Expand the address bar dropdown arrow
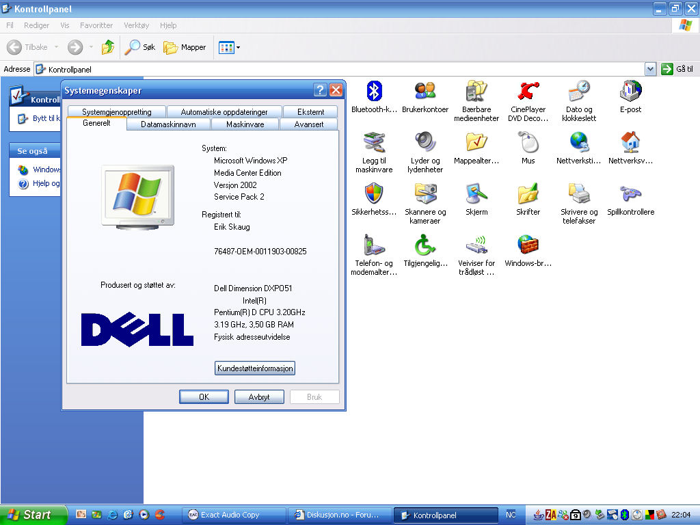 click(650, 69)
